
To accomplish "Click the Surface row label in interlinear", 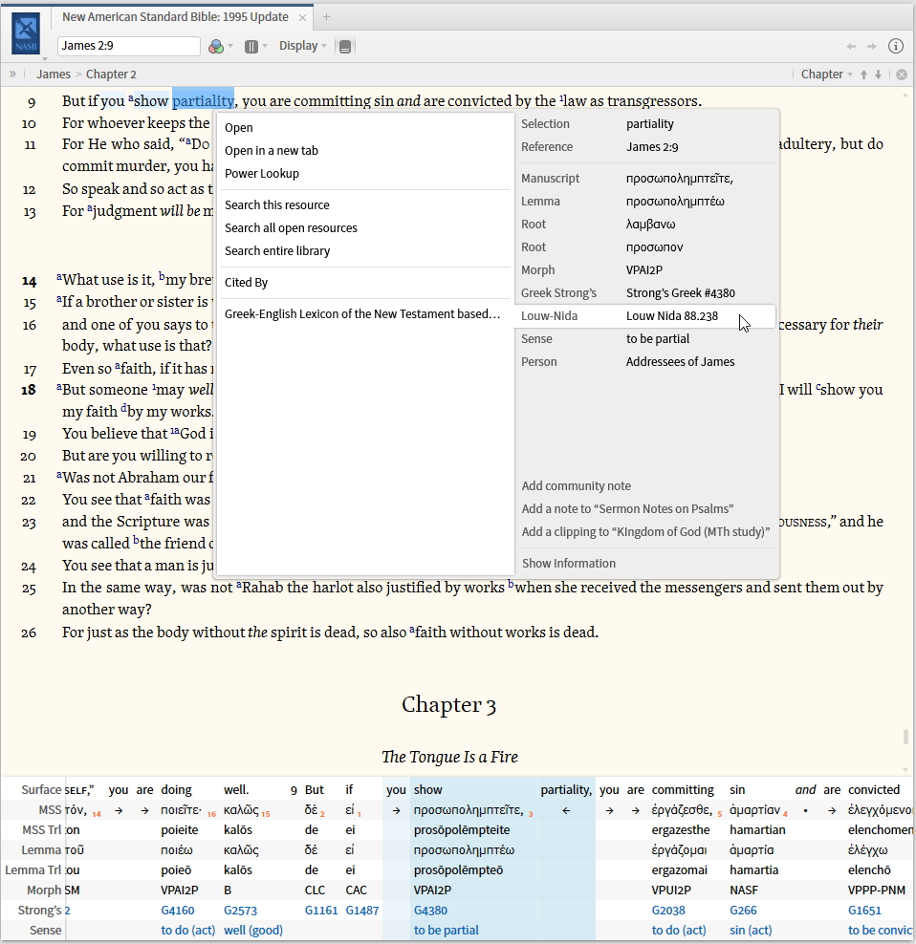I will (41, 790).
